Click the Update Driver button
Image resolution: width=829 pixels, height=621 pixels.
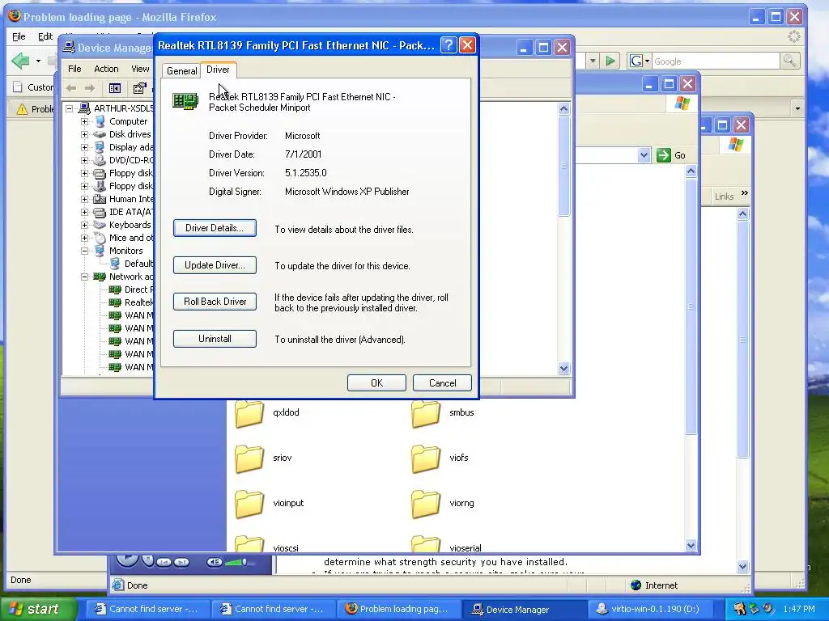(x=215, y=265)
